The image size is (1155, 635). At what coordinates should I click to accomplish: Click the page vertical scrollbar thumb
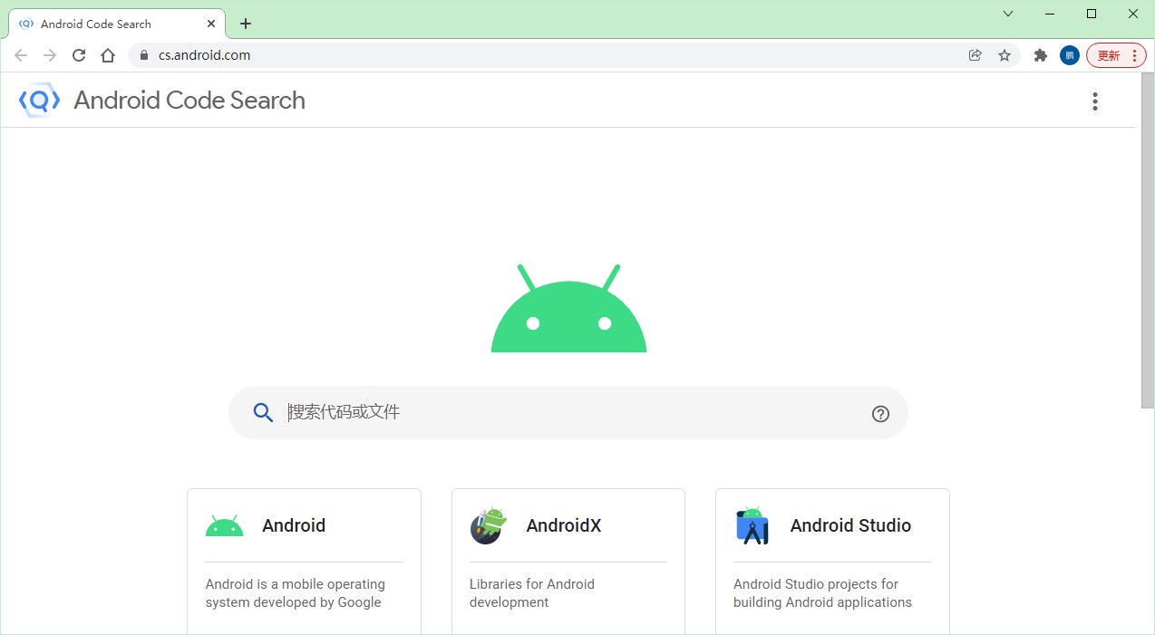(x=1147, y=240)
